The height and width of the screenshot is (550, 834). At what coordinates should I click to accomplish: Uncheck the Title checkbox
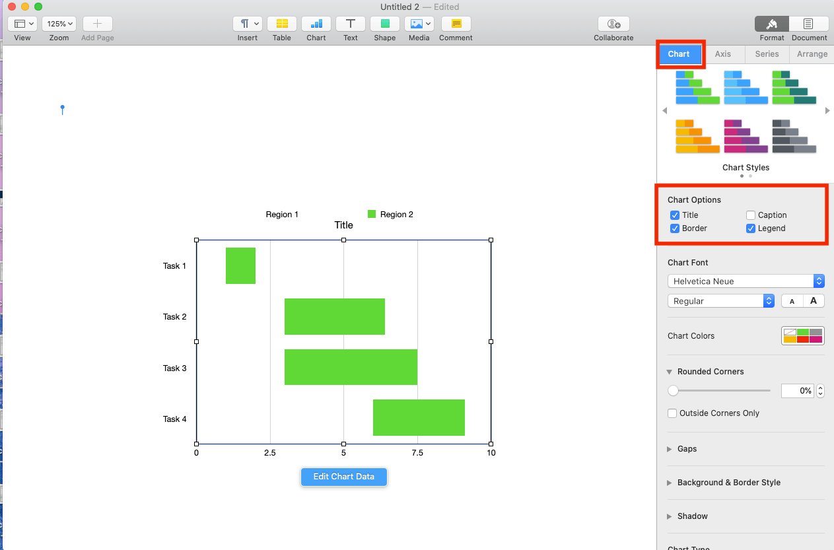[675, 215]
